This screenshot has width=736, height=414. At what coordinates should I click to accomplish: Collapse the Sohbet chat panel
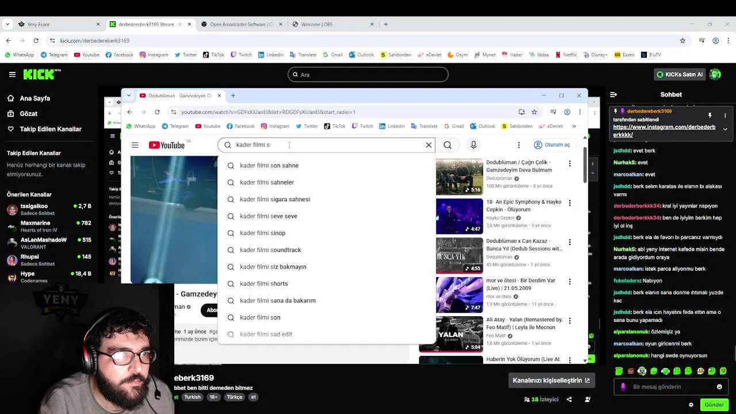(x=614, y=94)
